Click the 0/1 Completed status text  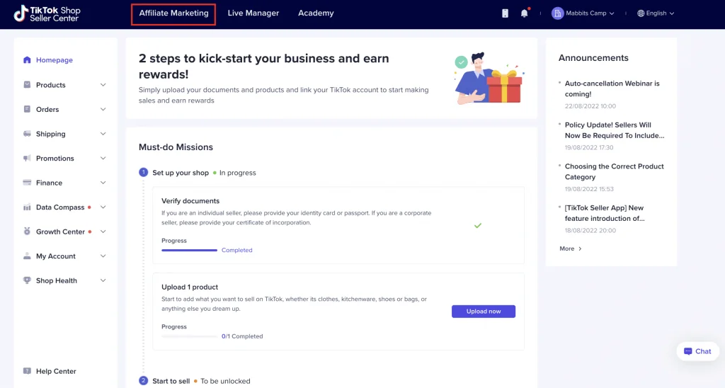point(242,336)
